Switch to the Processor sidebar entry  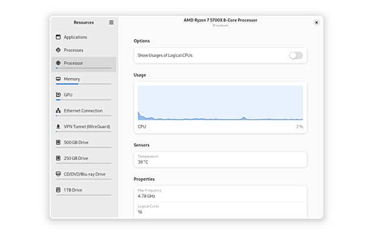click(84, 64)
